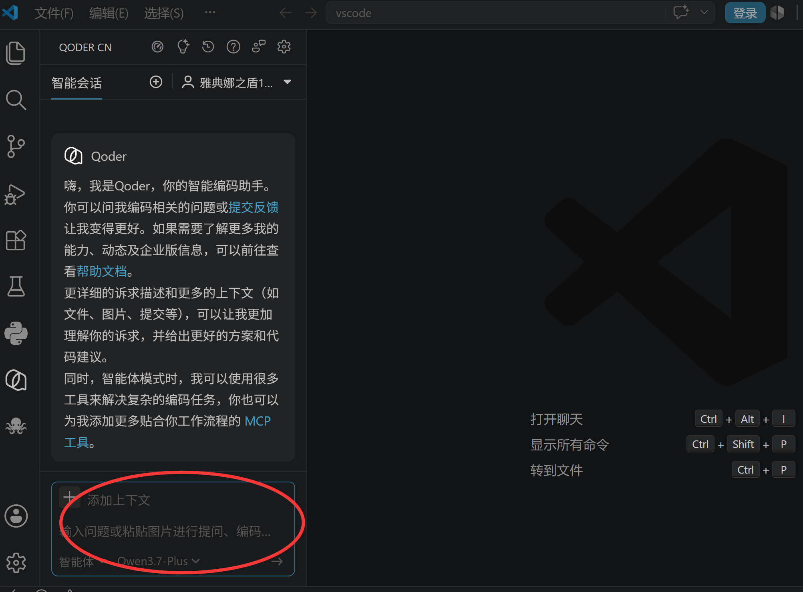Screen dimensions: 803x592
Task: Open the 雅典娜之盾1... account dropdown
Action: coord(237,82)
